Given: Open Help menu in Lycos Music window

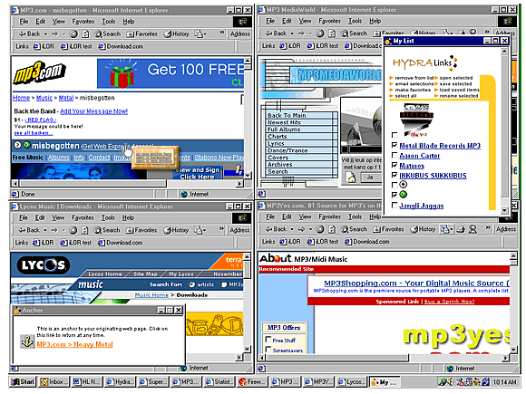Looking at the screenshot, I should click(x=128, y=217).
